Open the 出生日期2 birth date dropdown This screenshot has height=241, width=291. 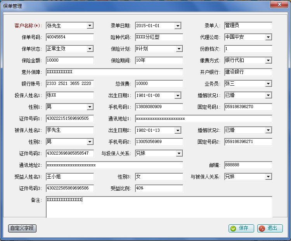click(x=178, y=130)
